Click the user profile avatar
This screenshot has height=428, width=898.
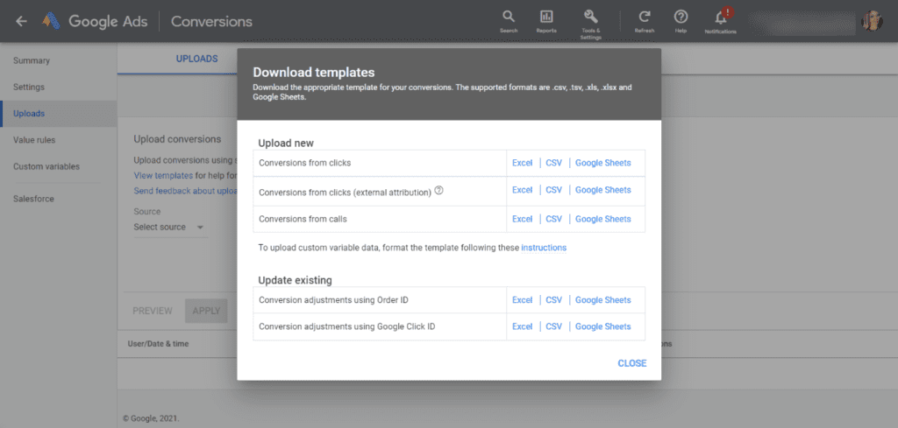(x=872, y=21)
